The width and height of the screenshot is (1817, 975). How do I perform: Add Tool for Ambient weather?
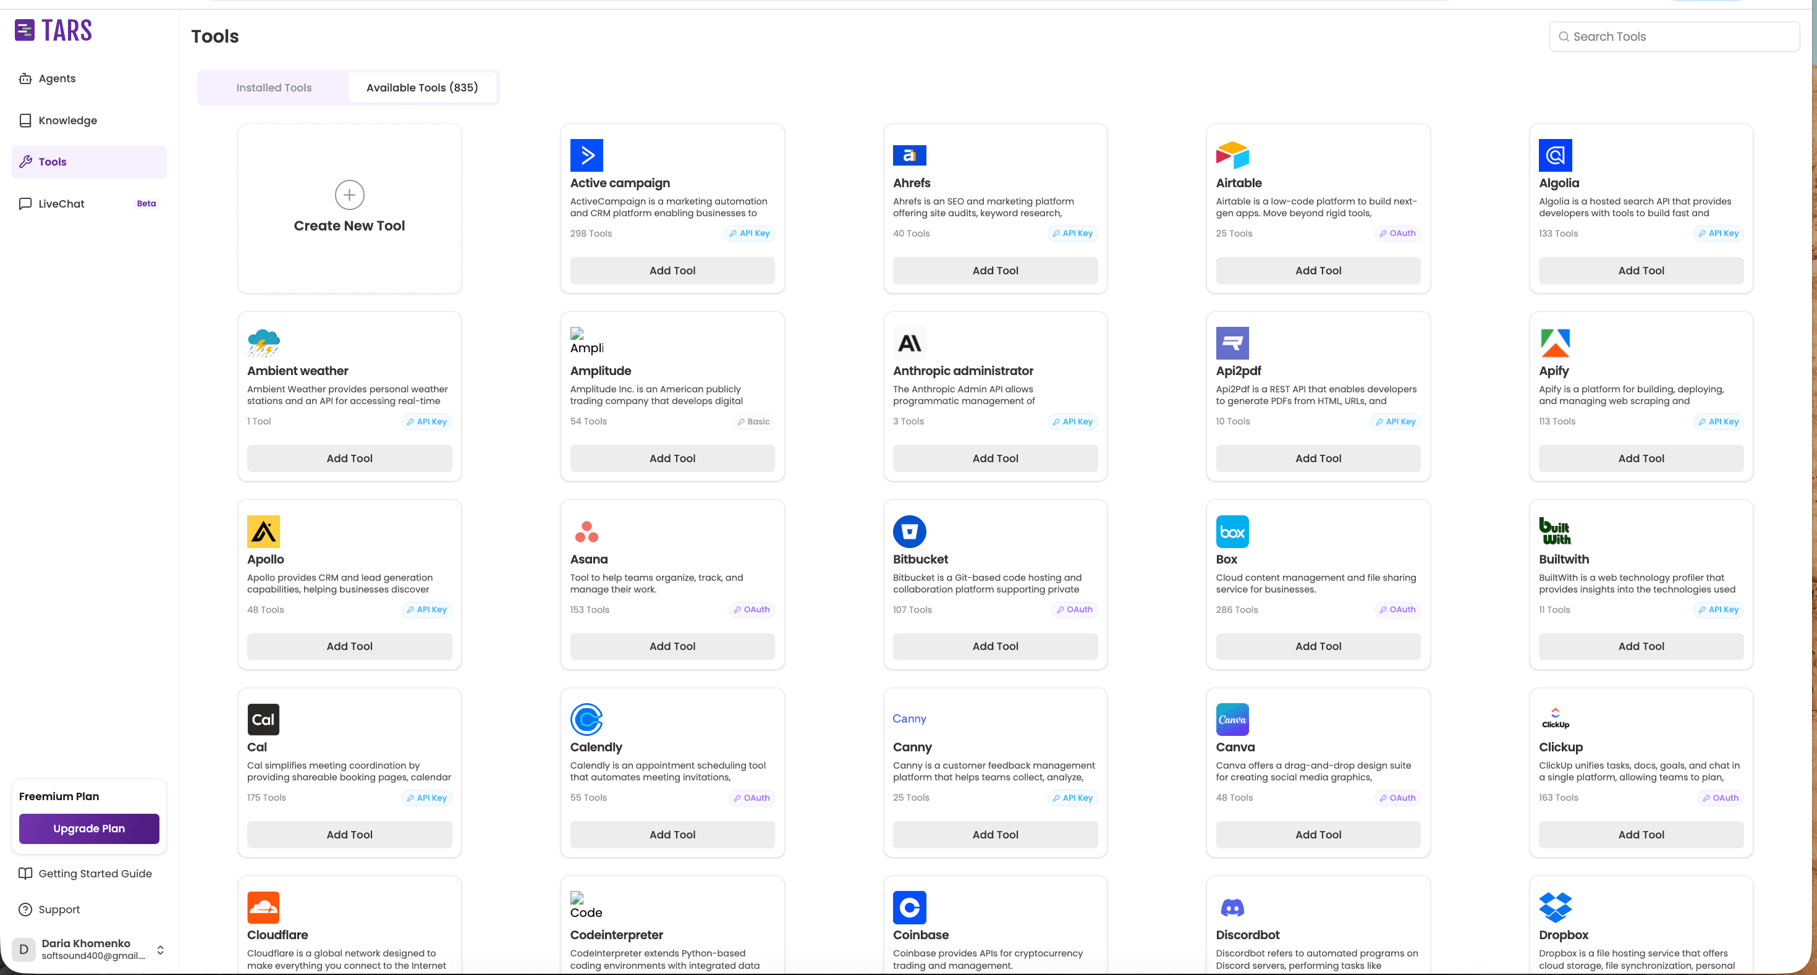349,458
